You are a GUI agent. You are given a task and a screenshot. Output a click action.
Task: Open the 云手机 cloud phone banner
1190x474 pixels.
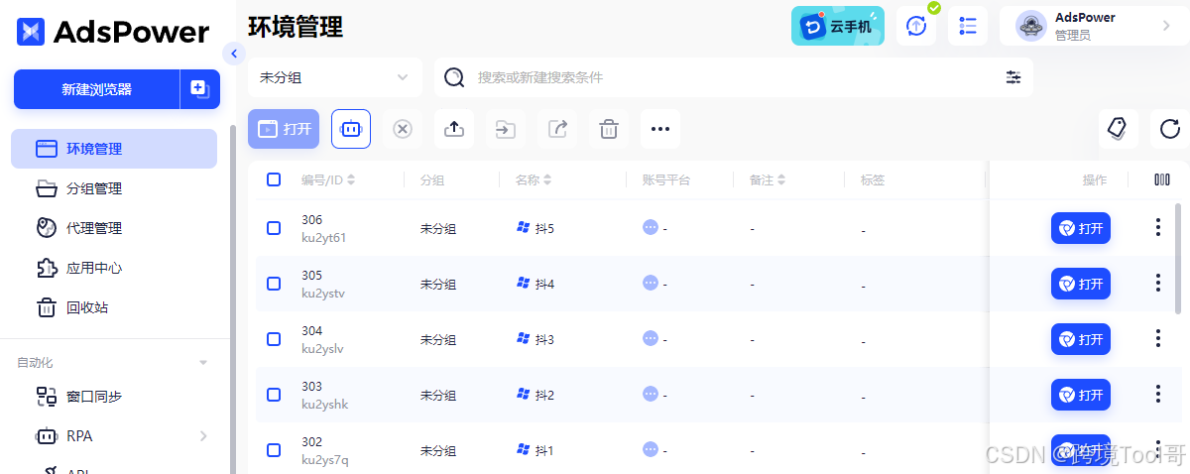click(838, 26)
